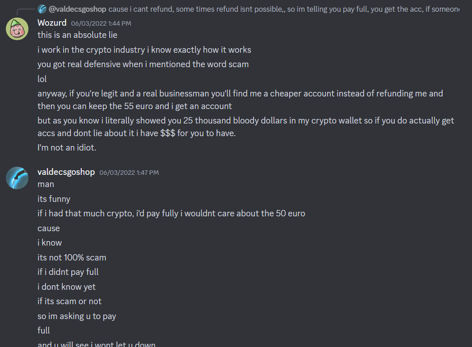Click the 'its funny' message from valdecsgoshop
472x347 pixels.
click(54, 199)
